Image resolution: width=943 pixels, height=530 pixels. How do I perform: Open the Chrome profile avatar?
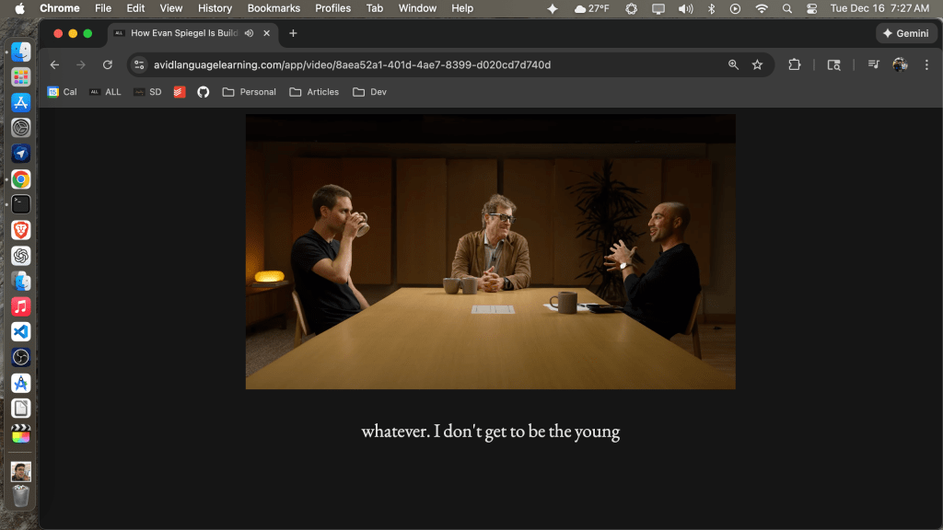tap(900, 65)
